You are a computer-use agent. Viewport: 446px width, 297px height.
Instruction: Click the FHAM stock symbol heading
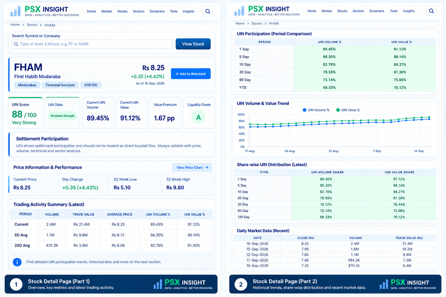pos(28,67)
